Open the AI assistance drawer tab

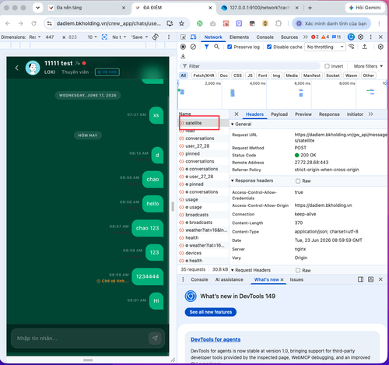[230, 279]
